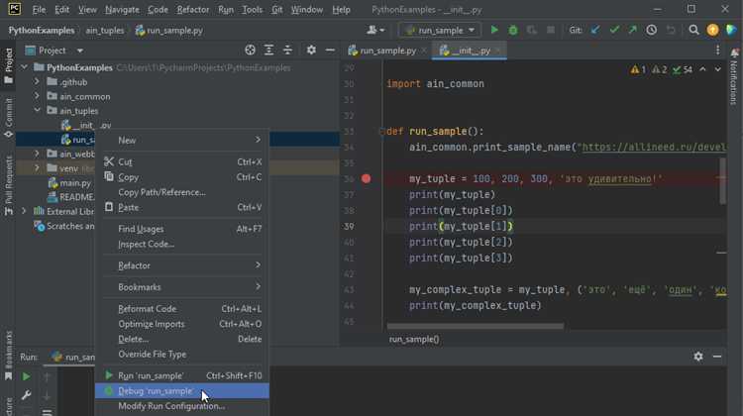Click the editor vertical scrollbar thumb
Image resolution: width=743 pixels, height=416 pixels.
point(722,181)
